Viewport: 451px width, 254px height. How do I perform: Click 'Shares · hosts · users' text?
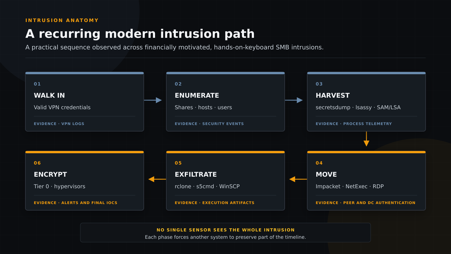pos(203,107)
